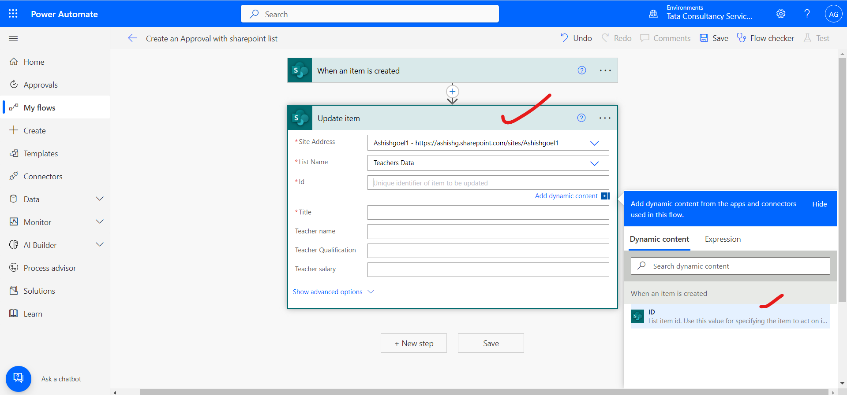Go to My flows in sidebar

(39, 108)
